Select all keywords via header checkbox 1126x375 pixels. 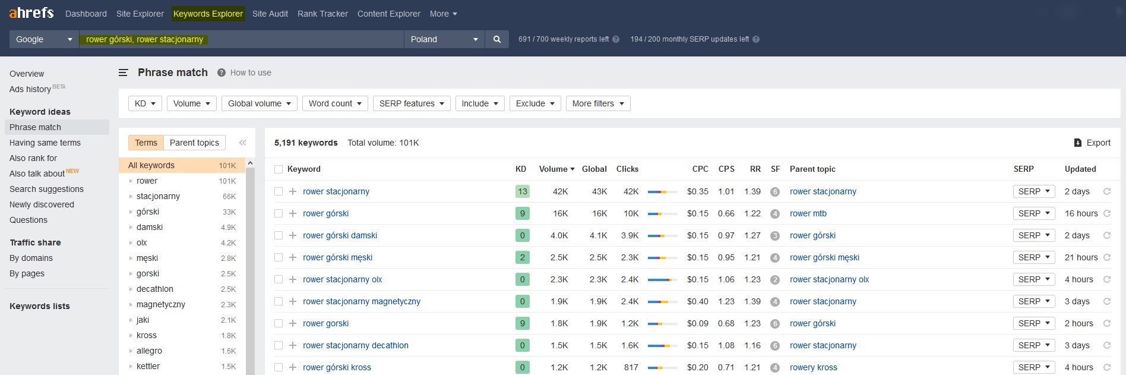click(278, 169)
